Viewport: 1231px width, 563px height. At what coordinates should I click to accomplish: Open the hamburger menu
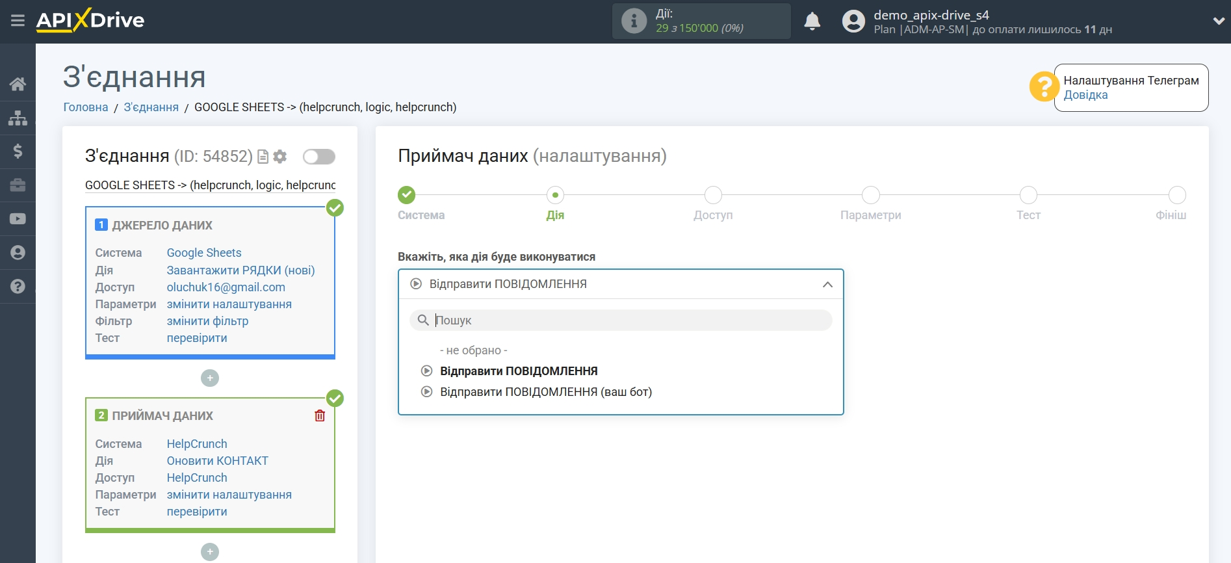[x=18, y=21]
